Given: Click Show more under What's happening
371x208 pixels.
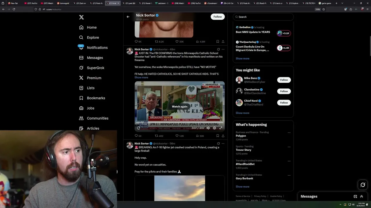Looking at the screenshot, I should point(242,187).
